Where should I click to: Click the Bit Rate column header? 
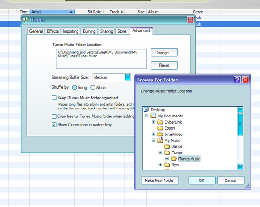click(89, 12)
